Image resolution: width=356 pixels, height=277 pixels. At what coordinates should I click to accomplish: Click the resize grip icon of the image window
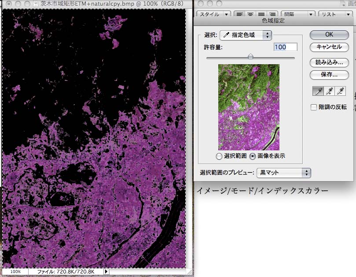pyautogui.click(x=189, y=272)
